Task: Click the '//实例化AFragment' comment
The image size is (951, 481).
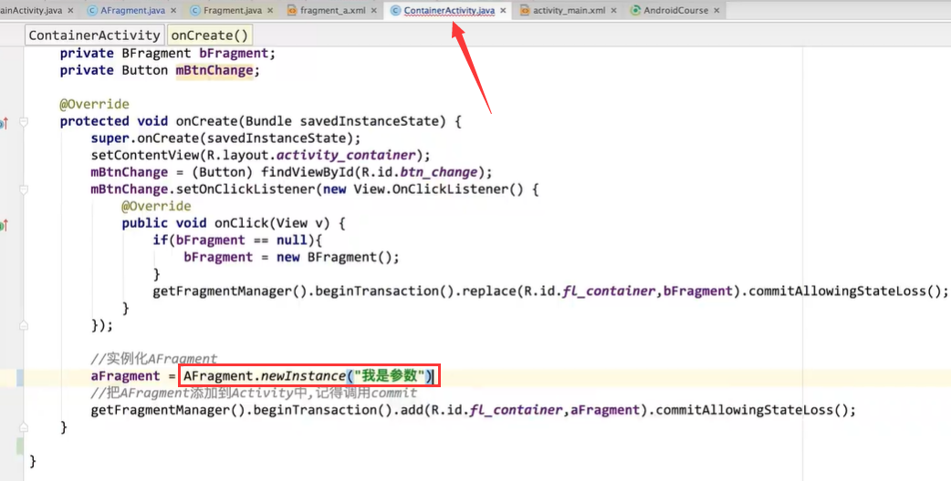Action: 153,360
